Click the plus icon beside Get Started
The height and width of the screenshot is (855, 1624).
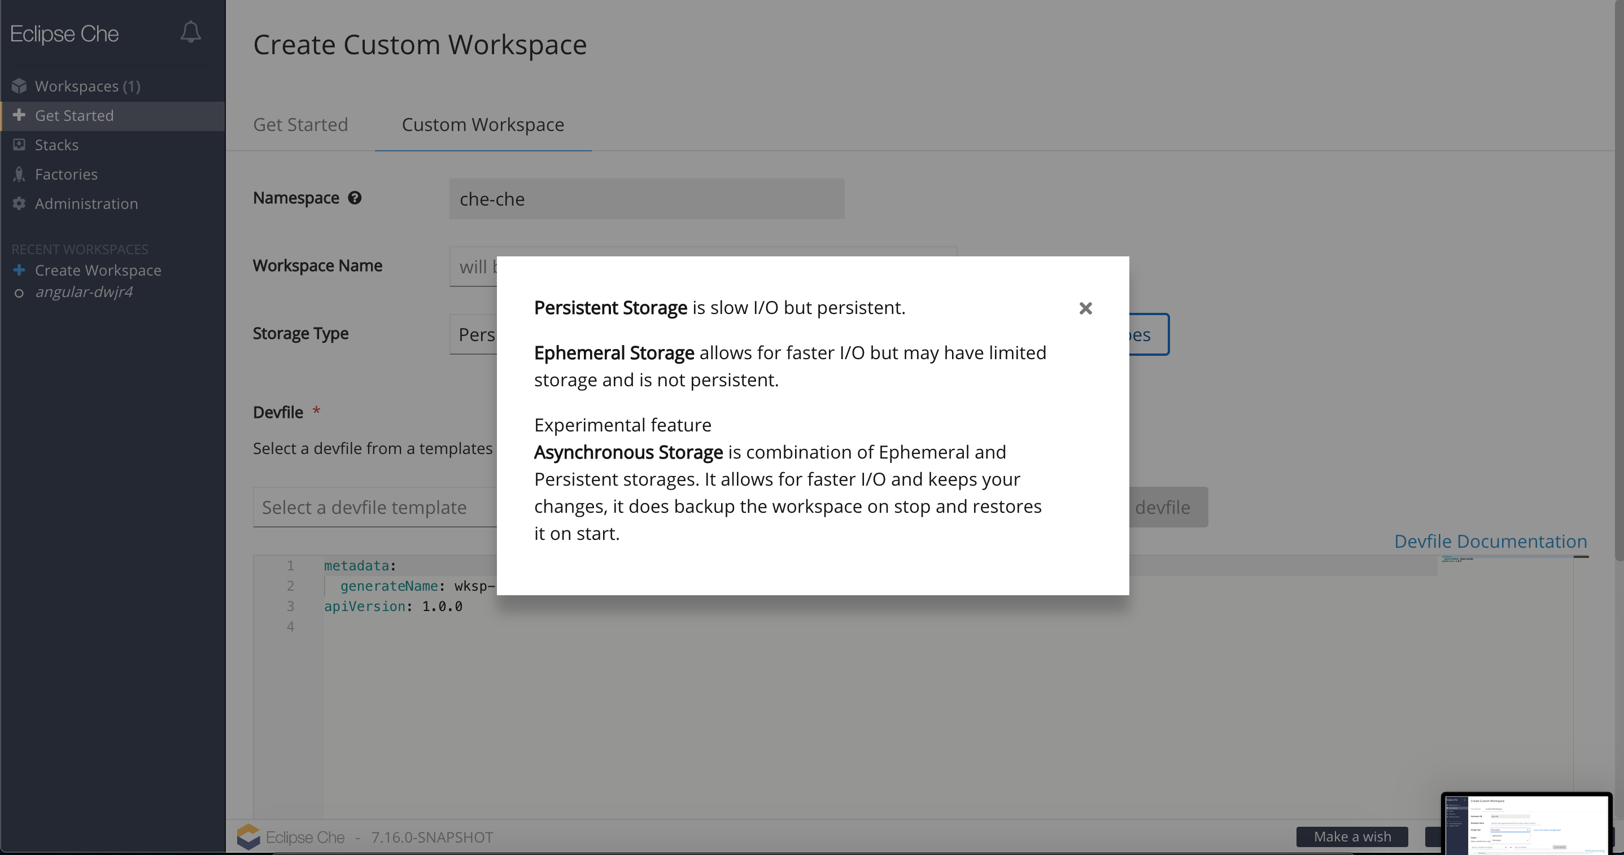[x=19, y=115]
